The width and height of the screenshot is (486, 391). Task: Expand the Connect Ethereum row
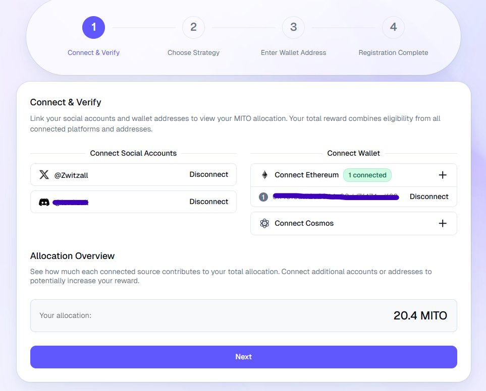point(354,175)
